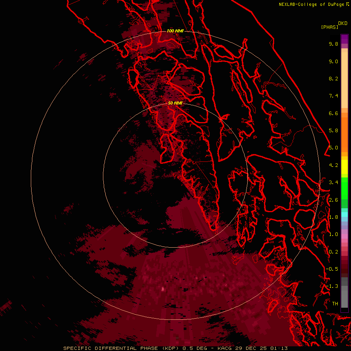
Task: Click the 100 NMI range ring label
Action: pyautogui.click(x=175, y=31)
